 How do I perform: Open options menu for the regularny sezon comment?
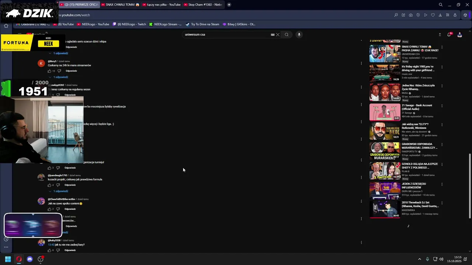[361, 87]
